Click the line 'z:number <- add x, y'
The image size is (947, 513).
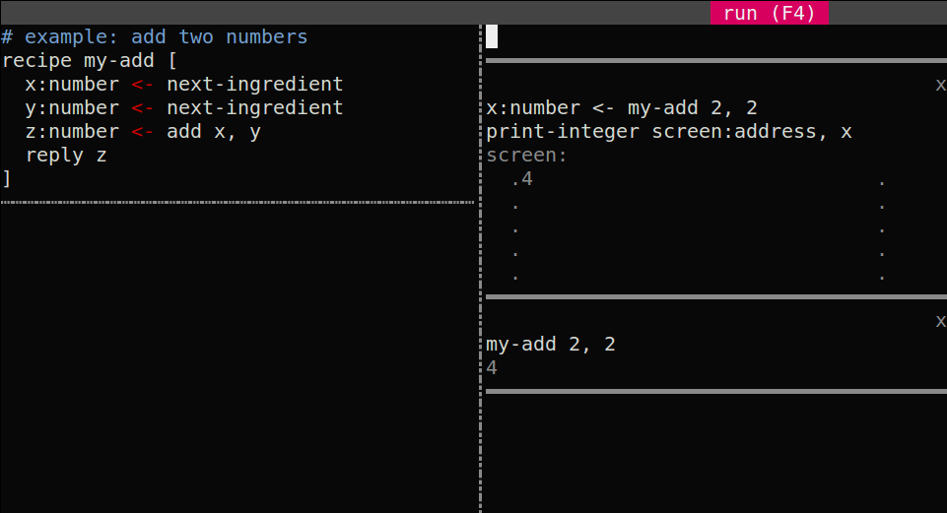click(x=143, y=132)
